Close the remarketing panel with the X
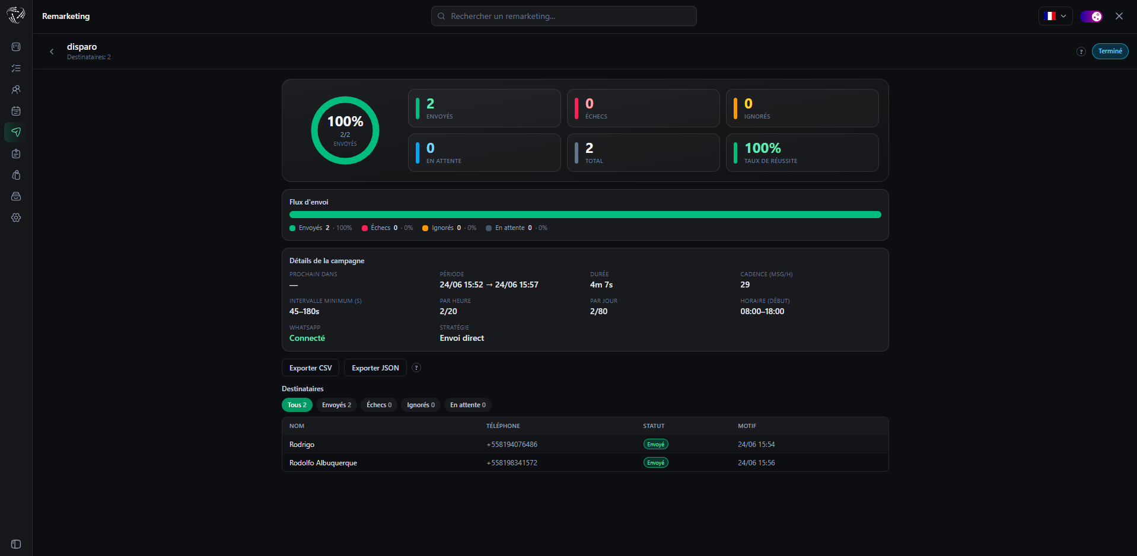This screenshot has width=1137, height=556. coord(1119,16)
